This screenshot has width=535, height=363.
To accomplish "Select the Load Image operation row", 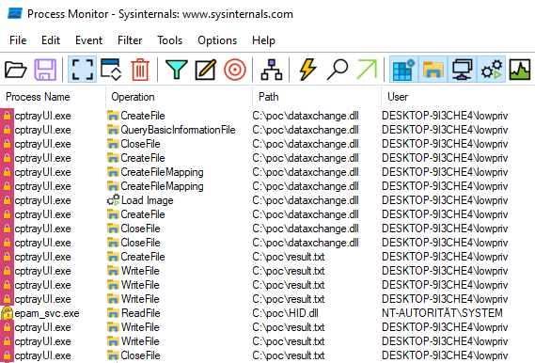I will click(x=267, y=200).
